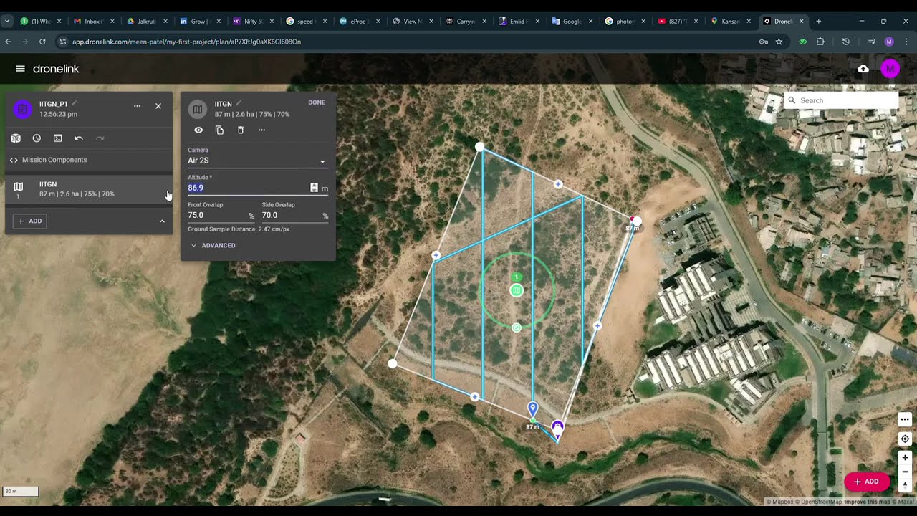The image size is (917, 516).
Task: Zoom out on the map
Action: click(905, 472)
